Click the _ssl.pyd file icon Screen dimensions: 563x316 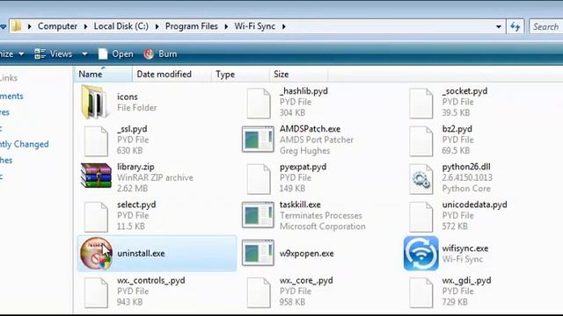[96, 140]
